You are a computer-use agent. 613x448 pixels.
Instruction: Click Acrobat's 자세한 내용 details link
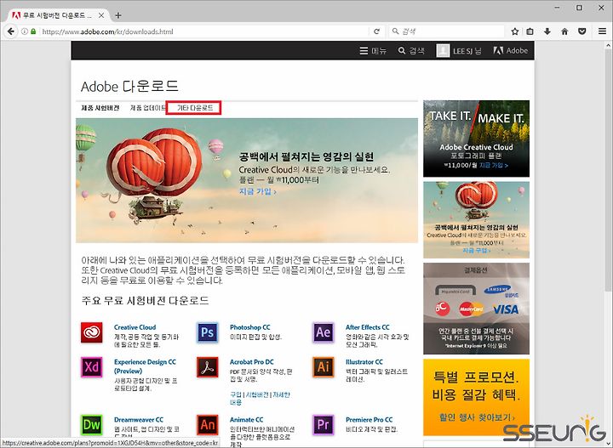[x=282, y=394]
